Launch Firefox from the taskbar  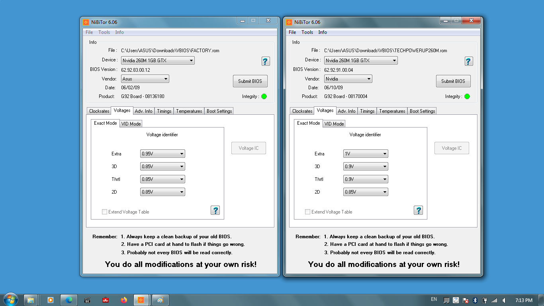point(124,300)
